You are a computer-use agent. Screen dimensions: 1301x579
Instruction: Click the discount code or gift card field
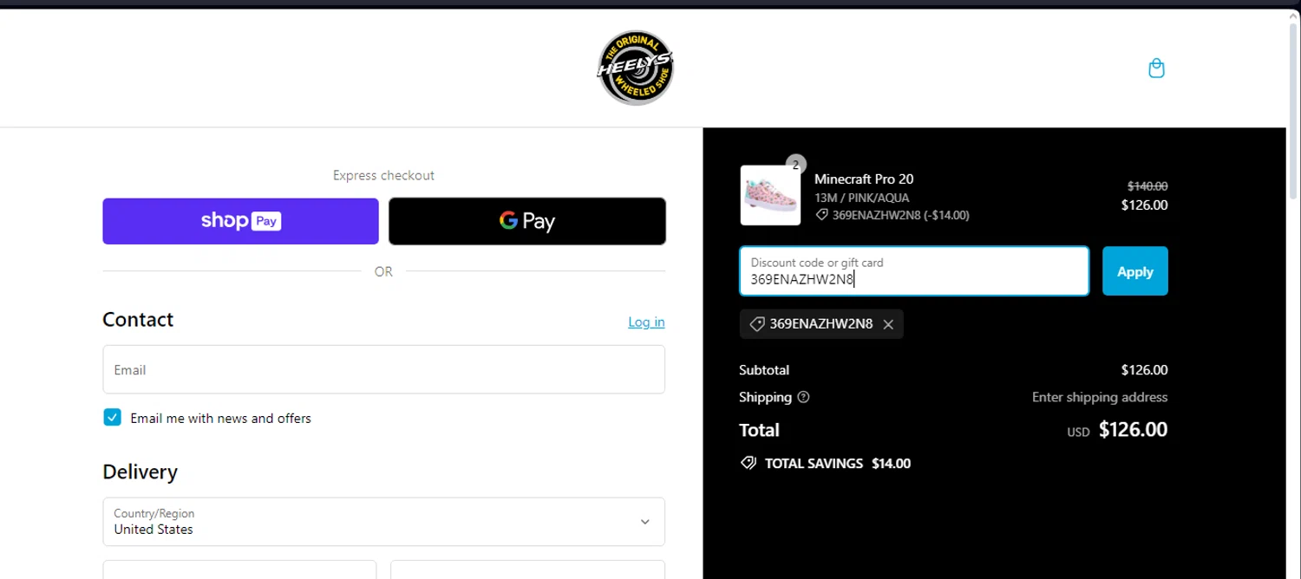coord(914,271)
